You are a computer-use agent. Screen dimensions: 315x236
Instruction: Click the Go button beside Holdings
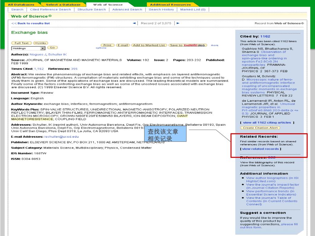pos(52,48)
